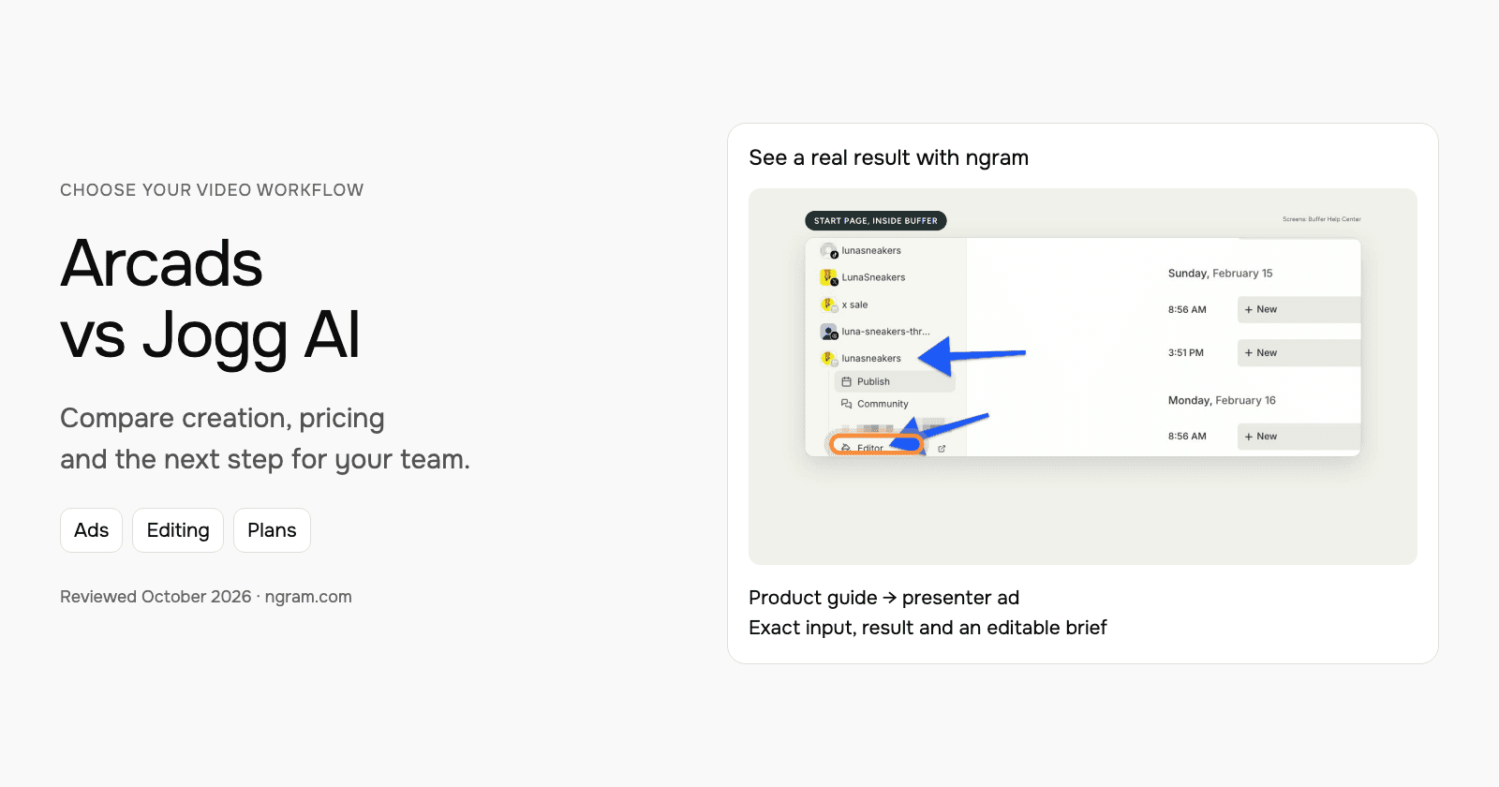Click the Editor icon in the sidebar
Image resolution: width=1499 pixels, height=787 pixels.
(846, 448)
